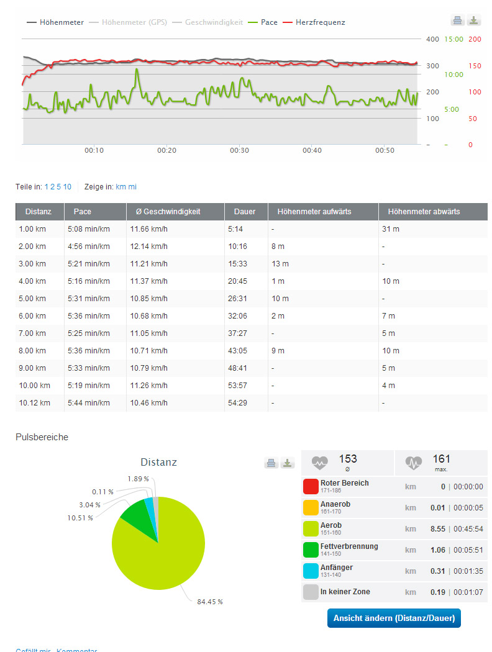Hide the Pace series in legend

click(x=263, y=22)
